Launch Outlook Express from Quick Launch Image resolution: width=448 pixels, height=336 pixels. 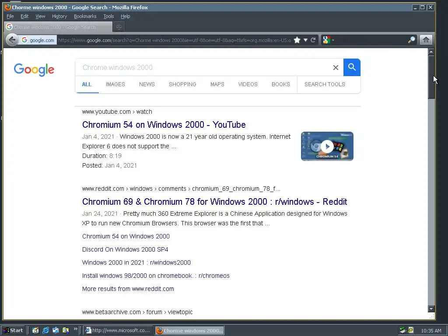coord(56,330)
